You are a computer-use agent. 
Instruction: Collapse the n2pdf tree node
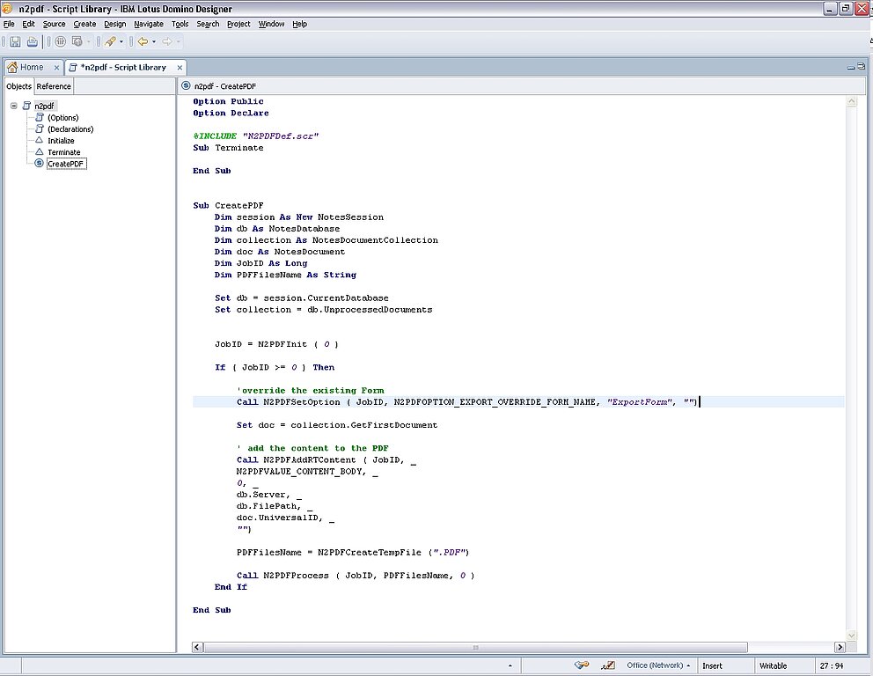click(x=14, y=106)
